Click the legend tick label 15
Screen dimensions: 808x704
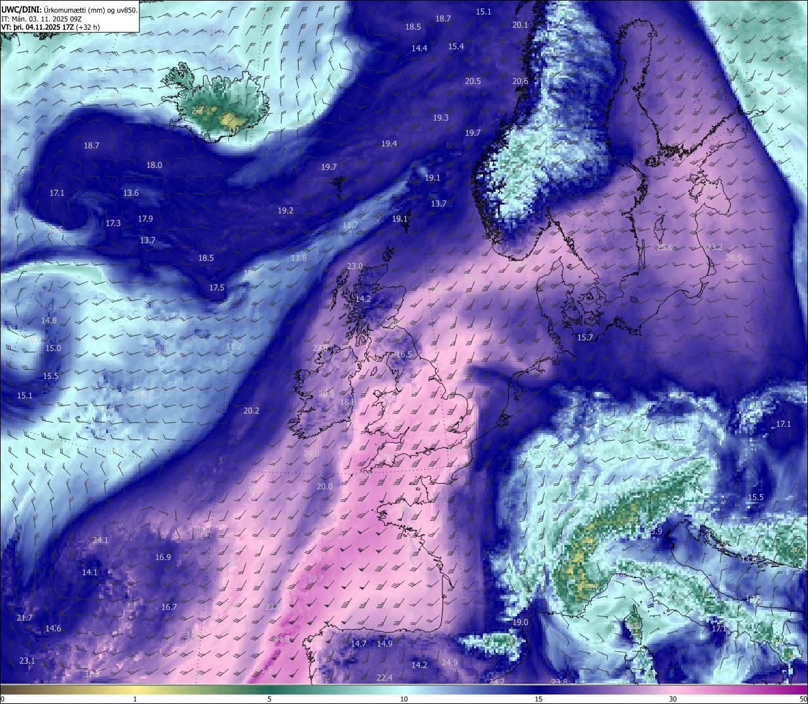[538, 699]
